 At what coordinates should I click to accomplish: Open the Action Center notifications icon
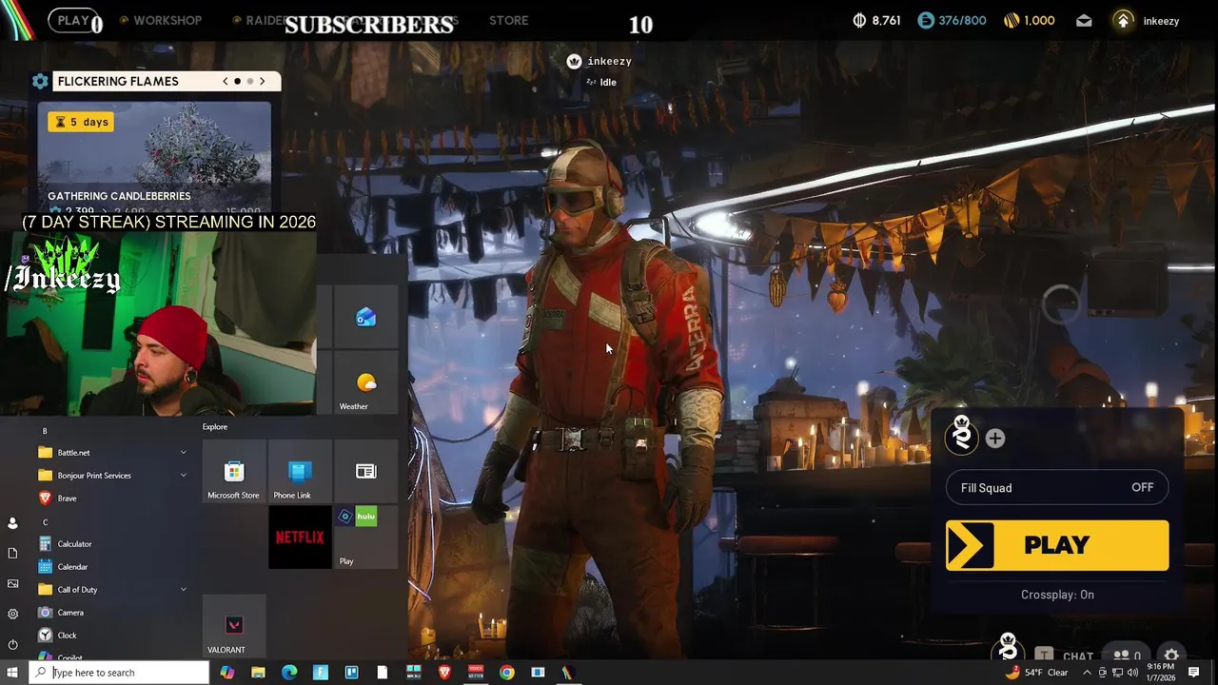1194,673
